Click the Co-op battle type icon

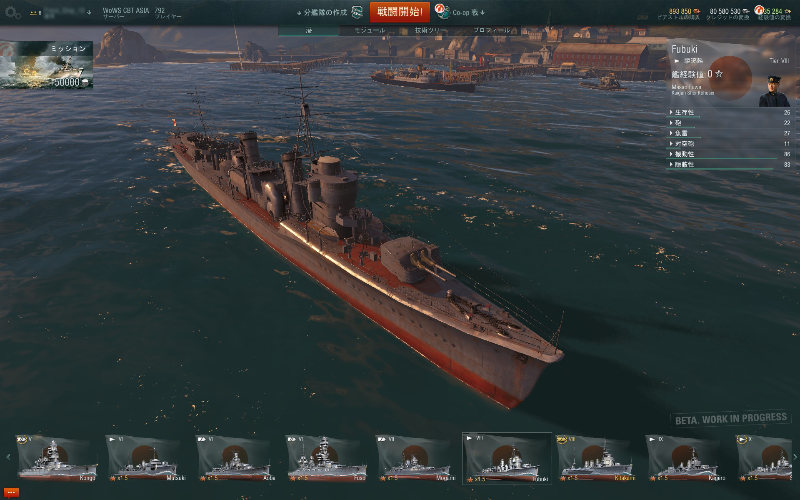point(442,12)
